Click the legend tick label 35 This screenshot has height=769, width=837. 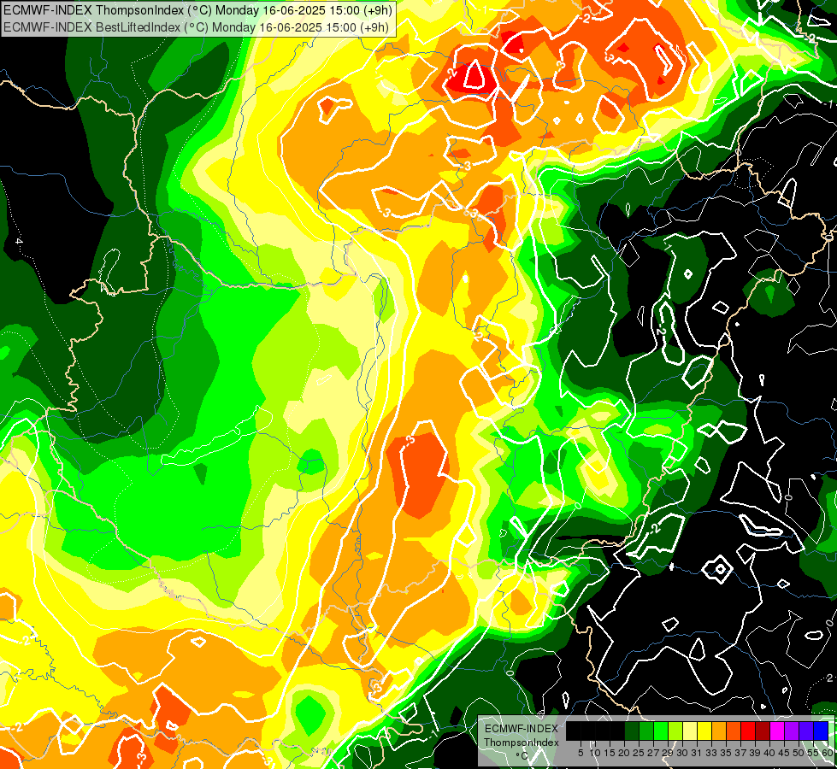point(726,753)
